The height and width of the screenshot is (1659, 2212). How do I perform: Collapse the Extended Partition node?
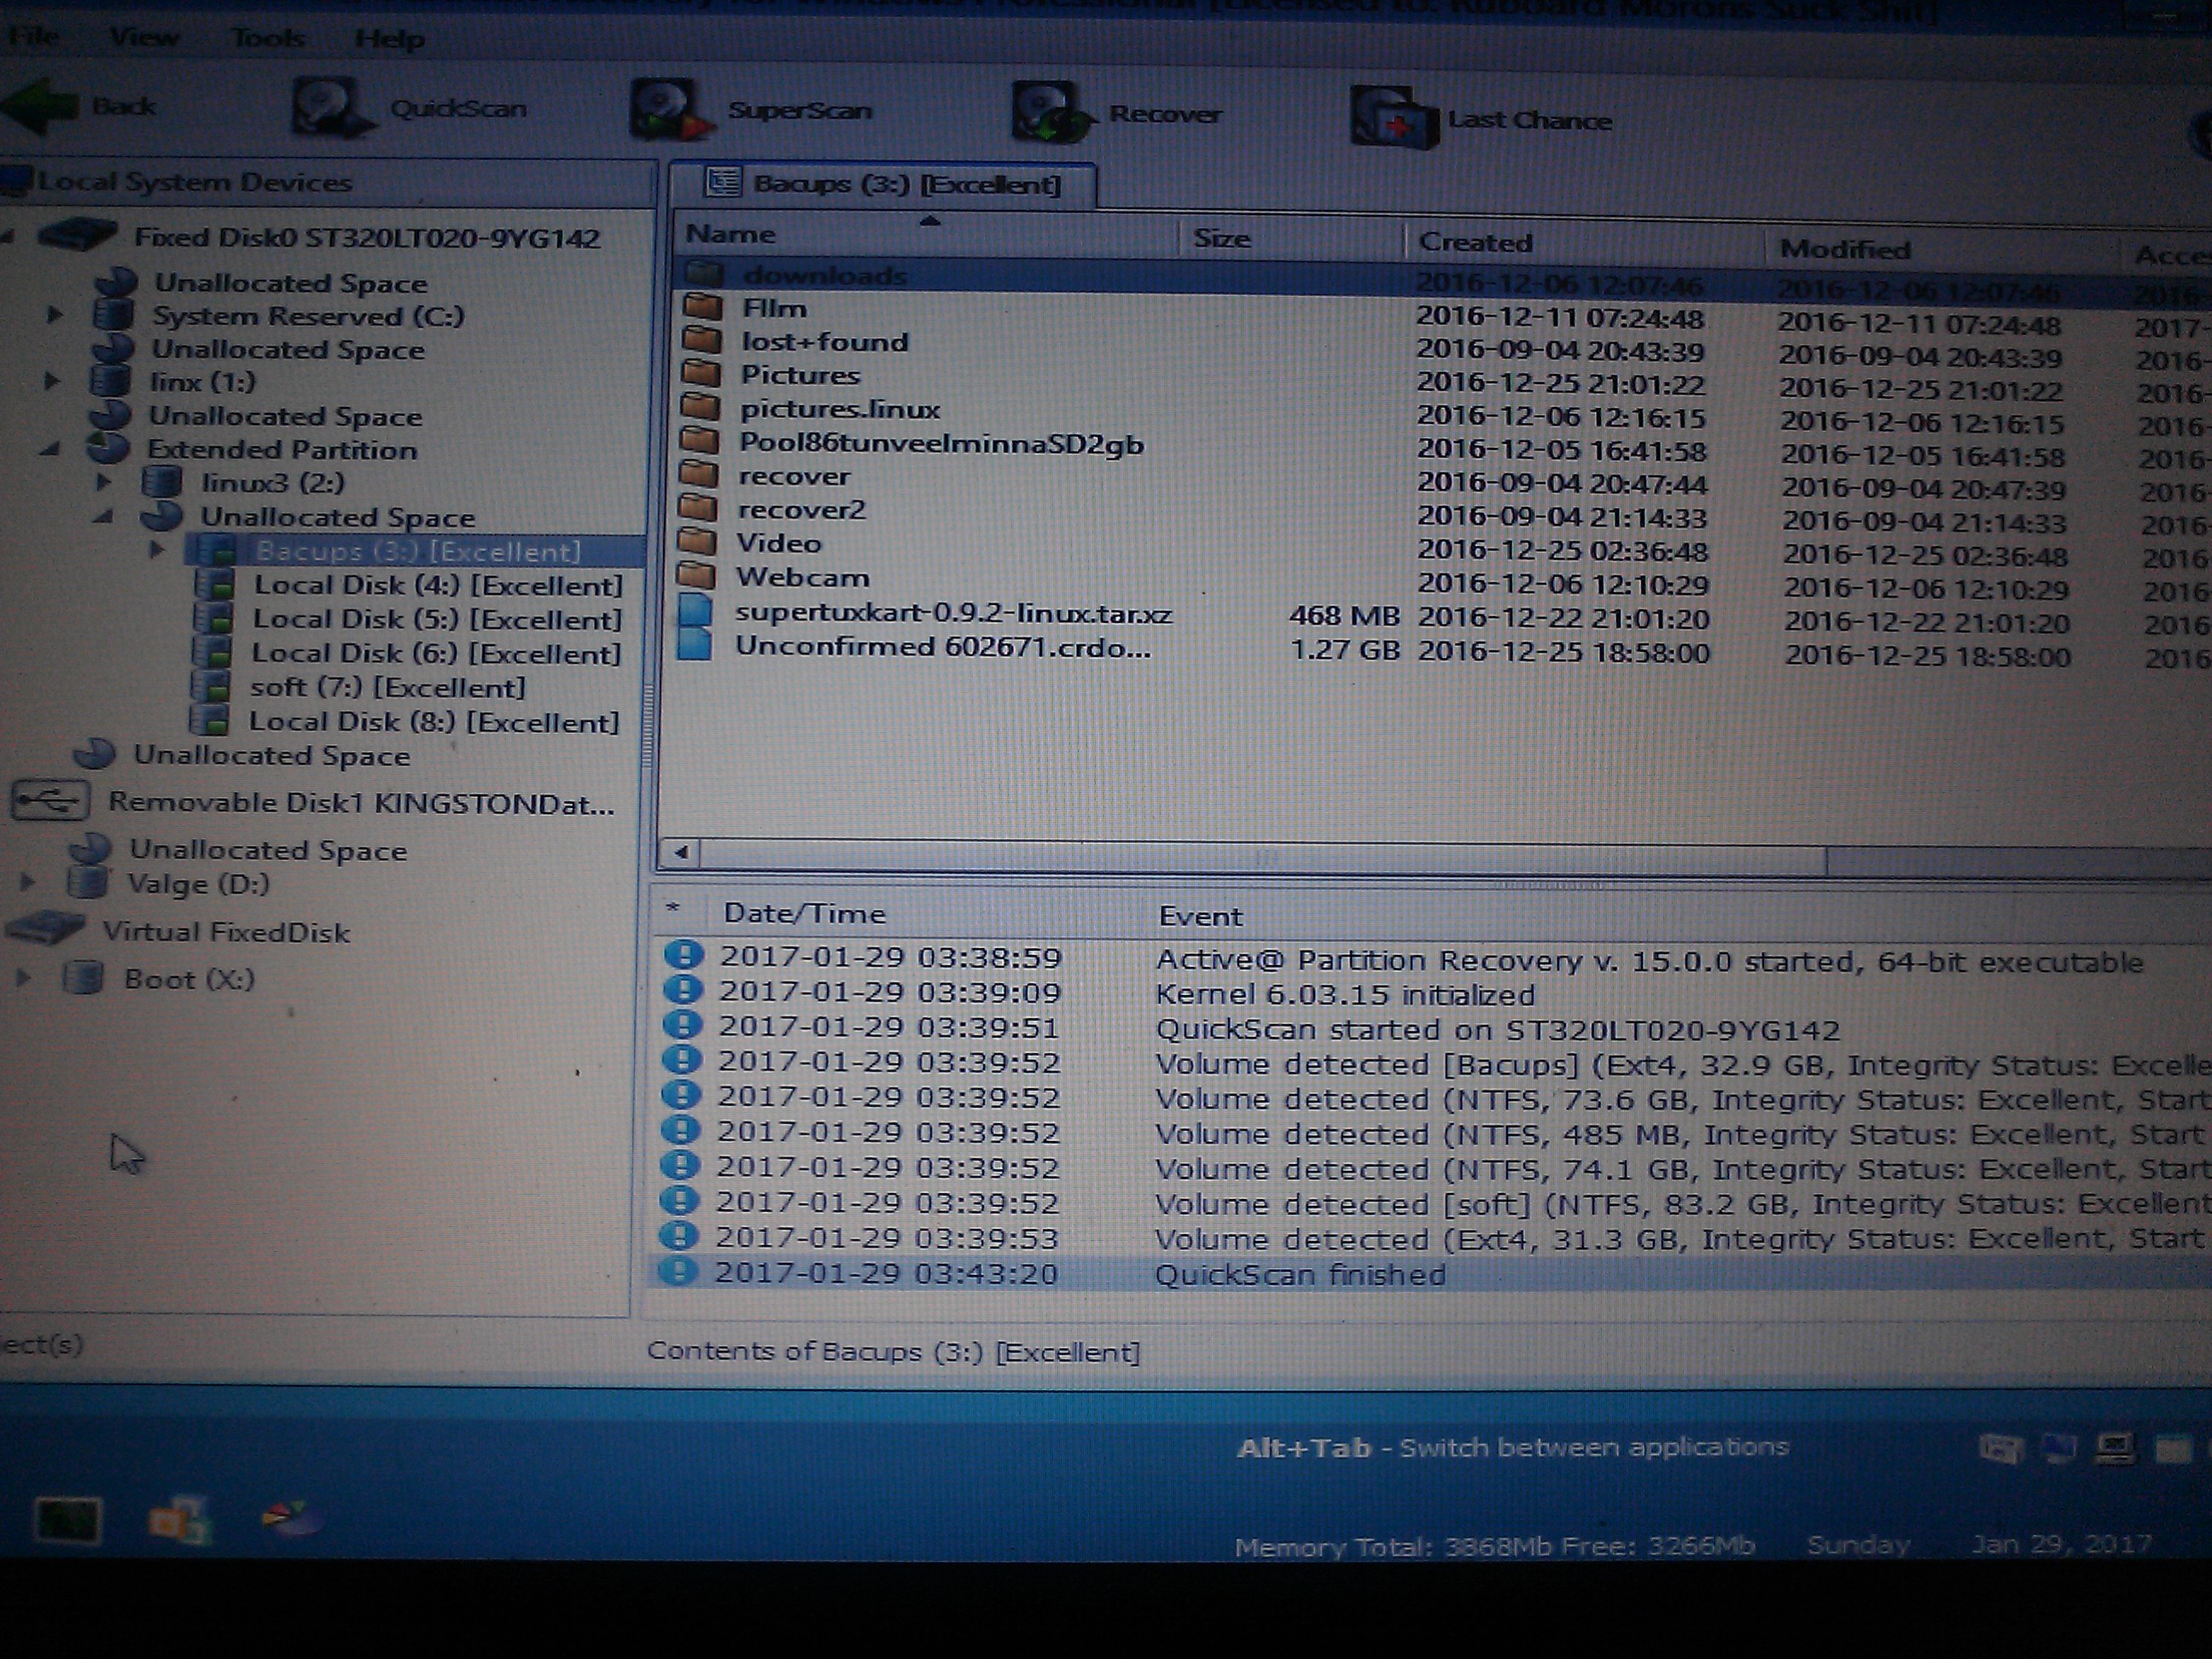(50, 450)
